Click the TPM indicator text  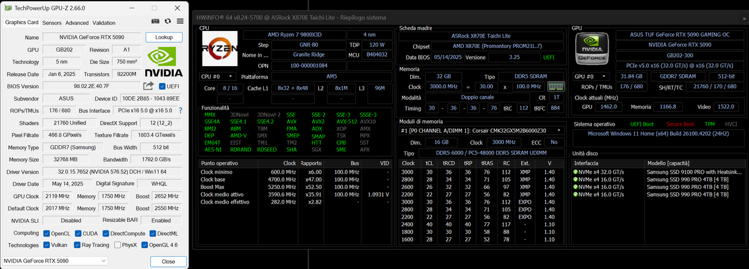coord(709,123)
